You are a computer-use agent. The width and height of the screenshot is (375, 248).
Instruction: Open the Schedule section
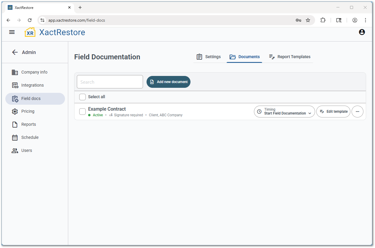[30, 137]
